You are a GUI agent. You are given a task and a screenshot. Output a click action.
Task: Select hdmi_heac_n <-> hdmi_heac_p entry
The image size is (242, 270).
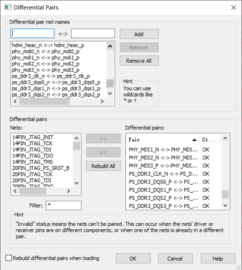pos(59,45)
